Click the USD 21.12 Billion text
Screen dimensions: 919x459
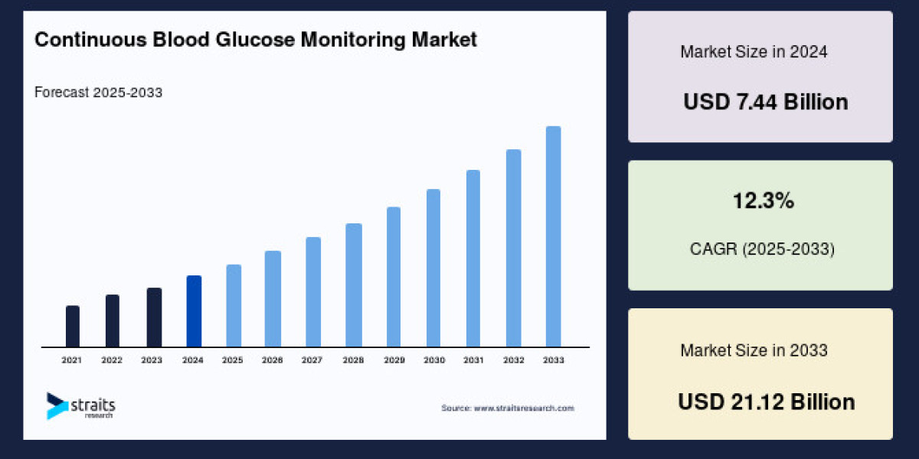click(x=767, y=402)
